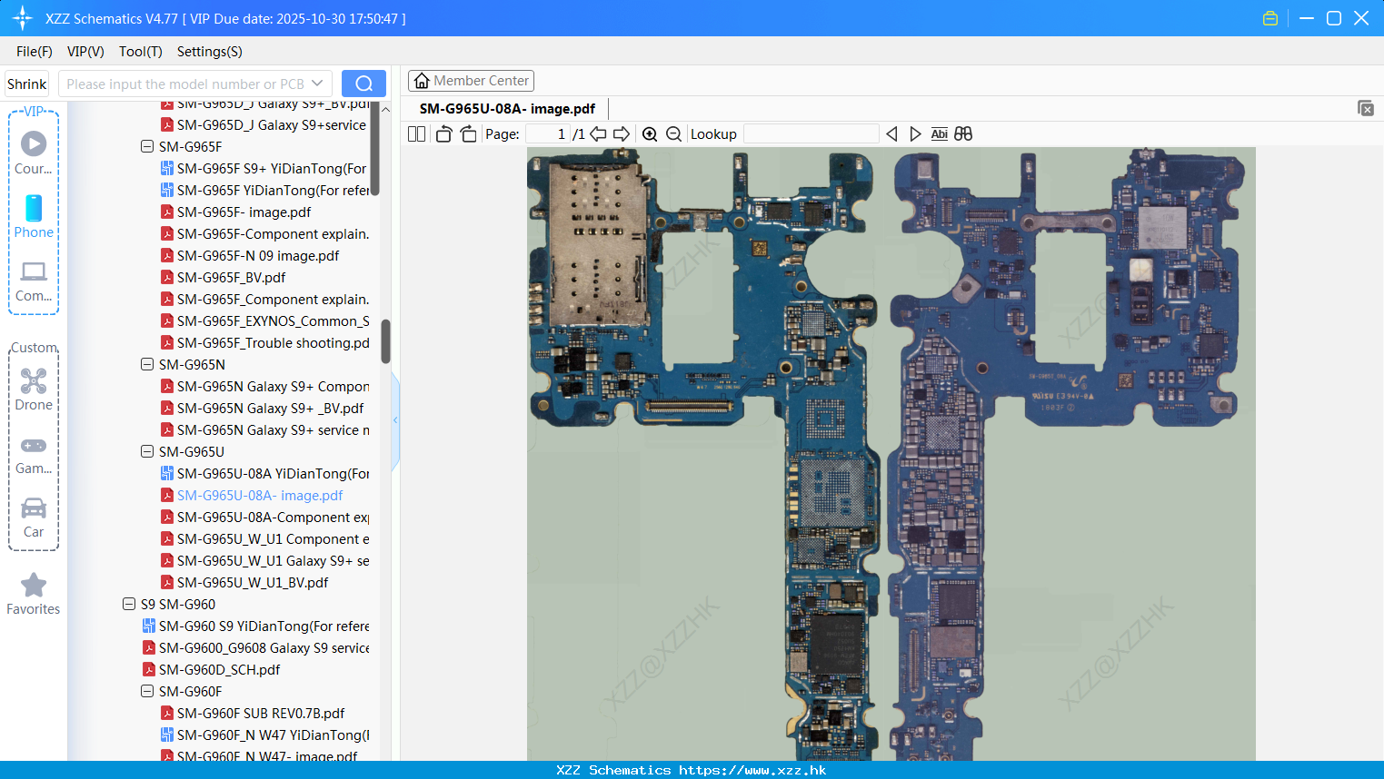Click the yellow toolbox icon in title bar
1384x779 pixels.
tap(1270, 18)
